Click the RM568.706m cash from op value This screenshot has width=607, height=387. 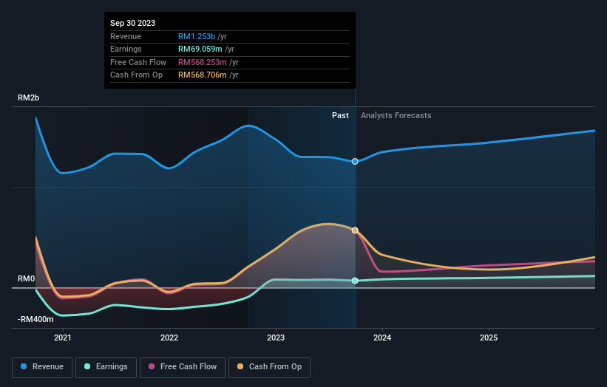(203, 75)
